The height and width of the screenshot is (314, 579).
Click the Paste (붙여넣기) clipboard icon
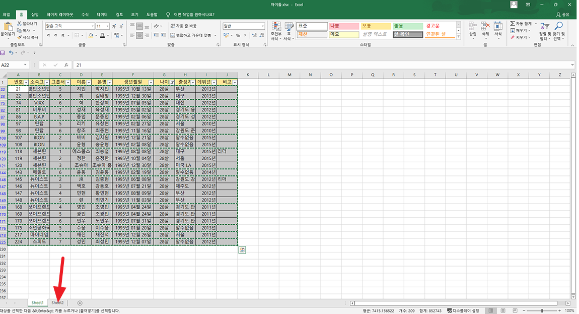(8, 27)
